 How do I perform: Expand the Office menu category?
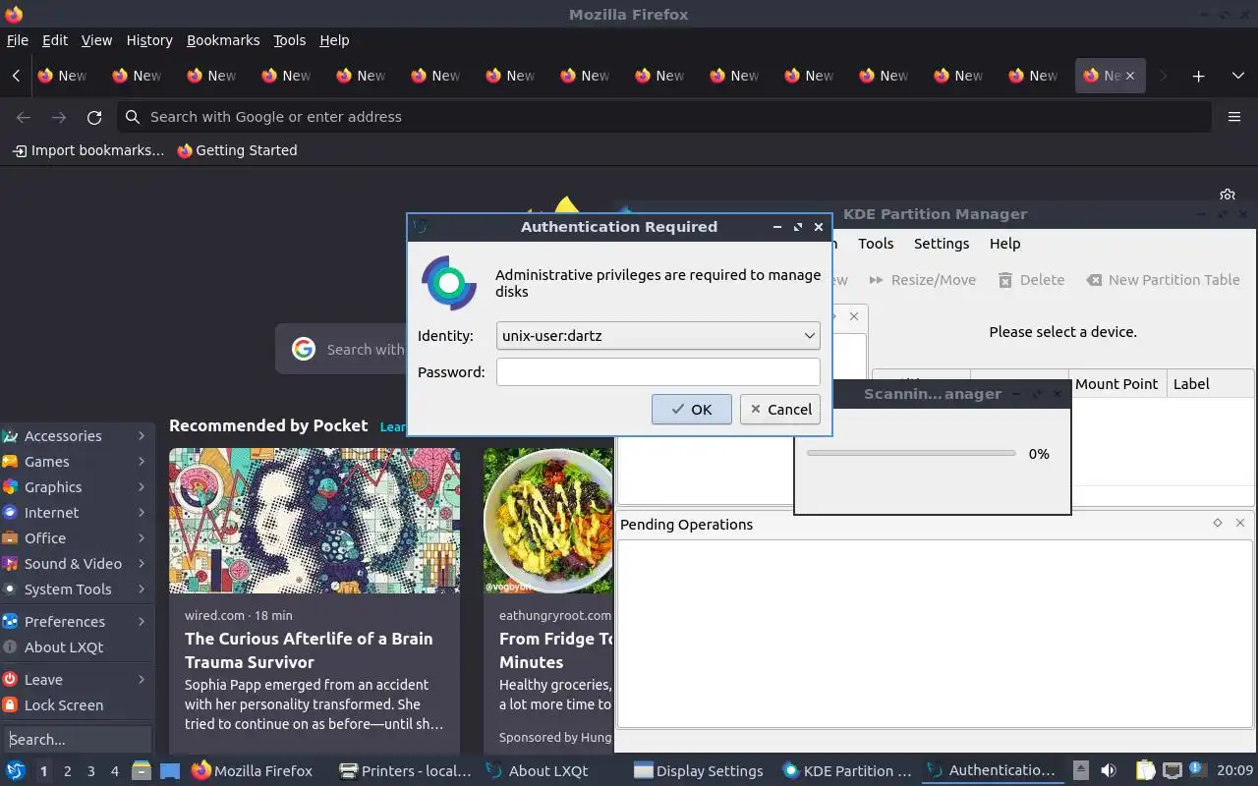tap(76, 537)
